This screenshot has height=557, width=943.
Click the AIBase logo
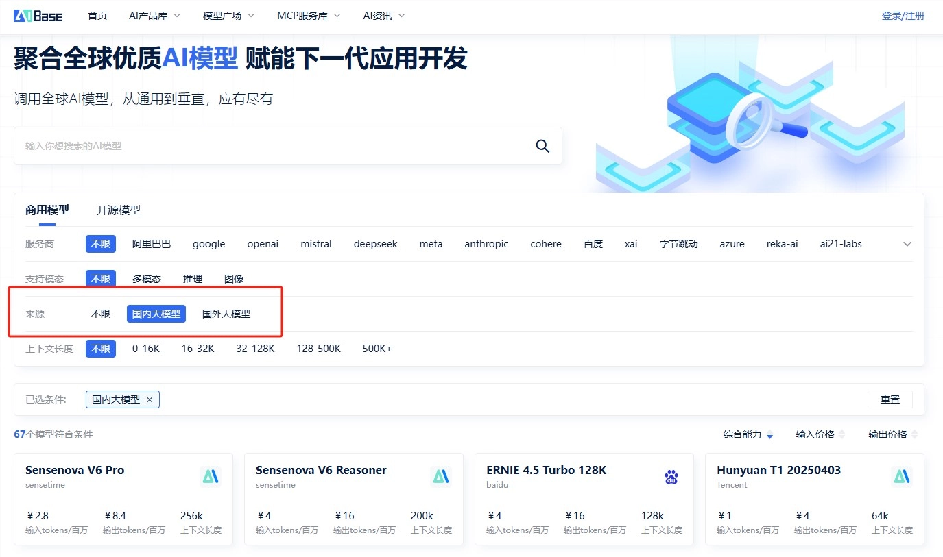(x=38, y=16)
